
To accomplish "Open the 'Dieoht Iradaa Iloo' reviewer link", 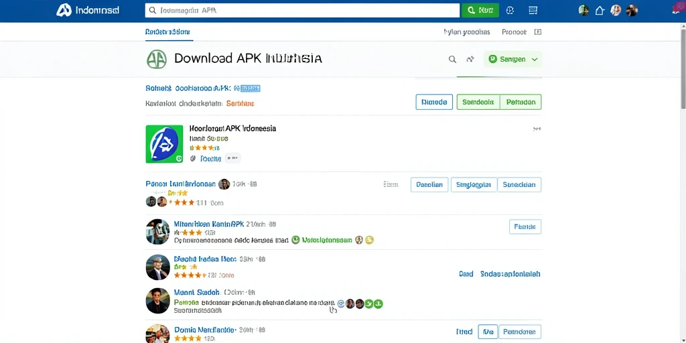I will pyautogui.click(x=205, y=259).
